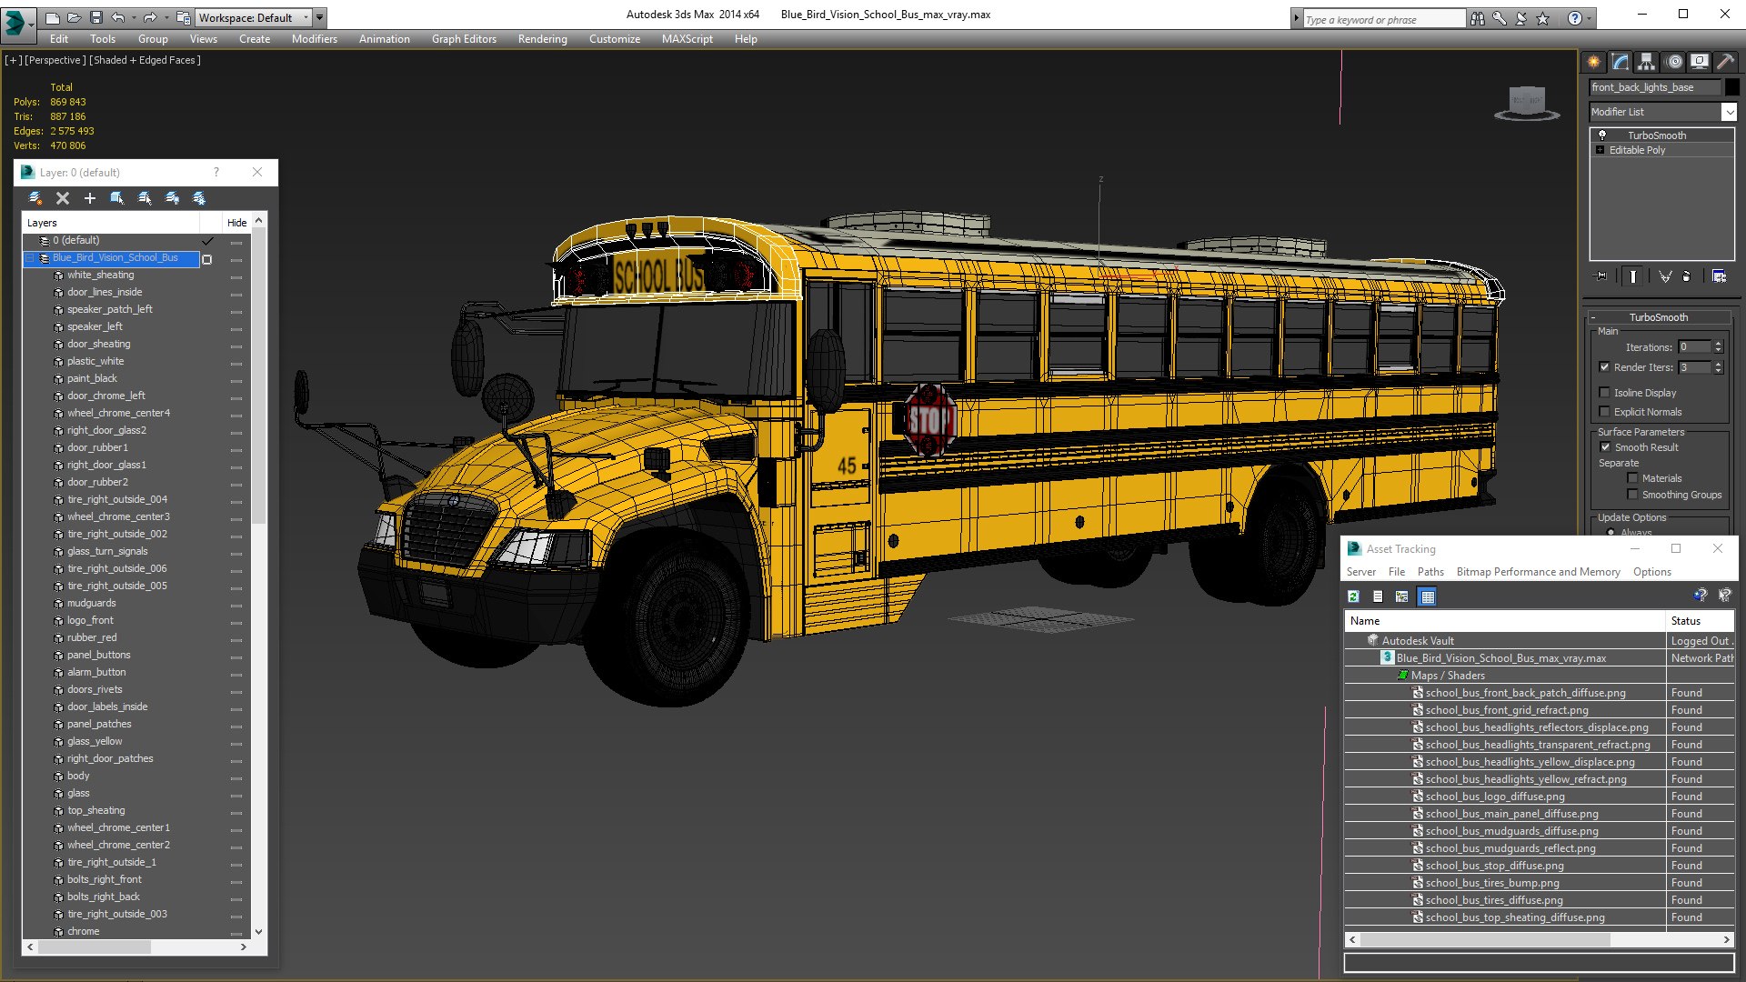Toggle Smooth Result checkbox
1746x982 pixels.
(1605, 447)
